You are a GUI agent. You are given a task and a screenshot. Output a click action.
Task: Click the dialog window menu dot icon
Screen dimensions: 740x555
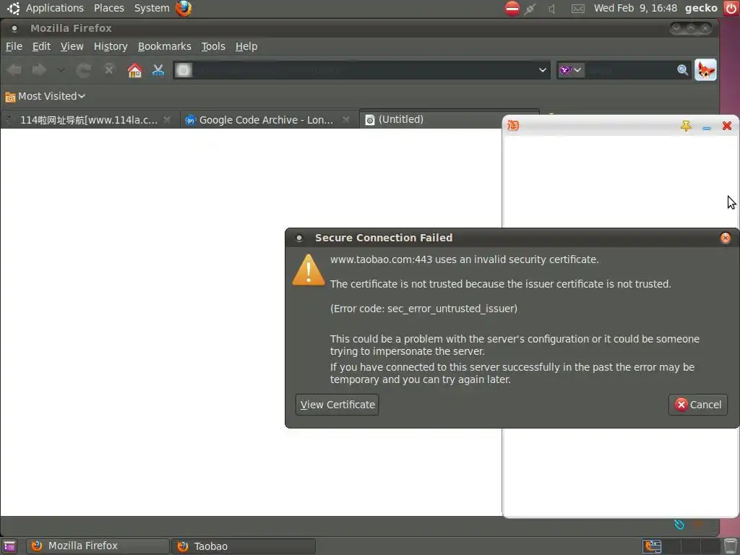(x=298, y=238)
